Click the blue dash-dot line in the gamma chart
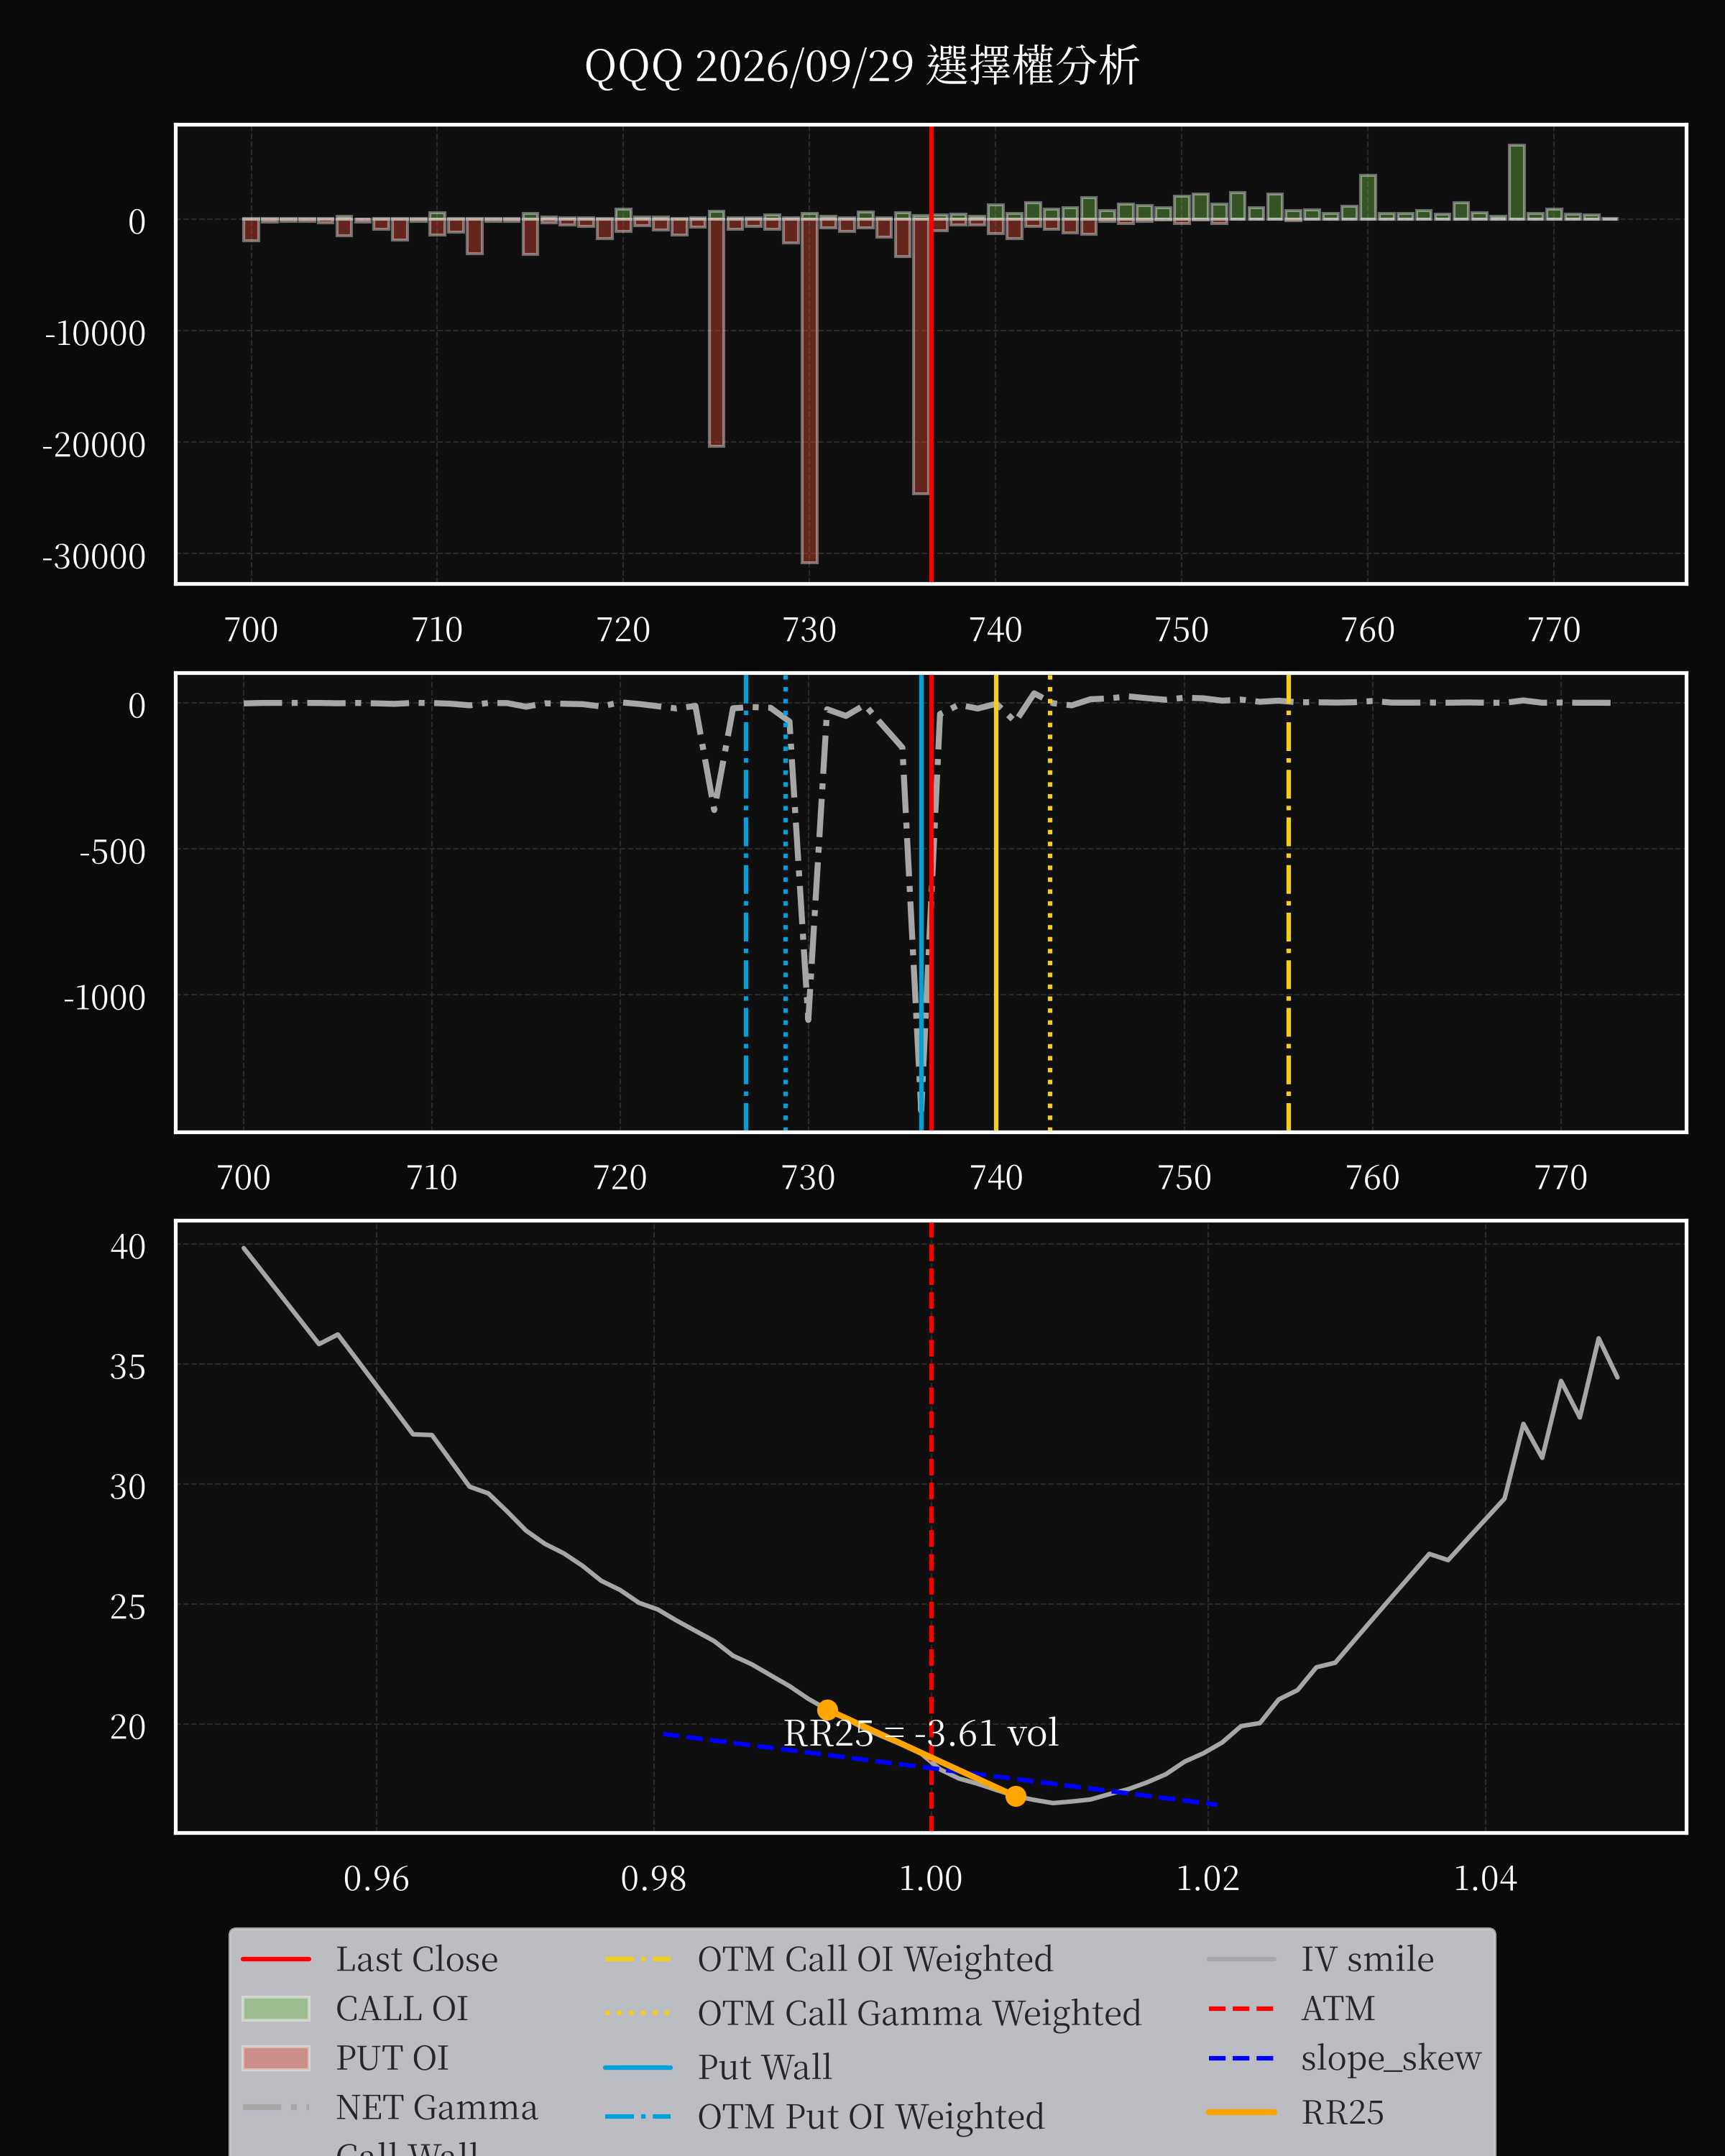The width and height of the screenshot is (1725, 2156). [x=746, y=902]
